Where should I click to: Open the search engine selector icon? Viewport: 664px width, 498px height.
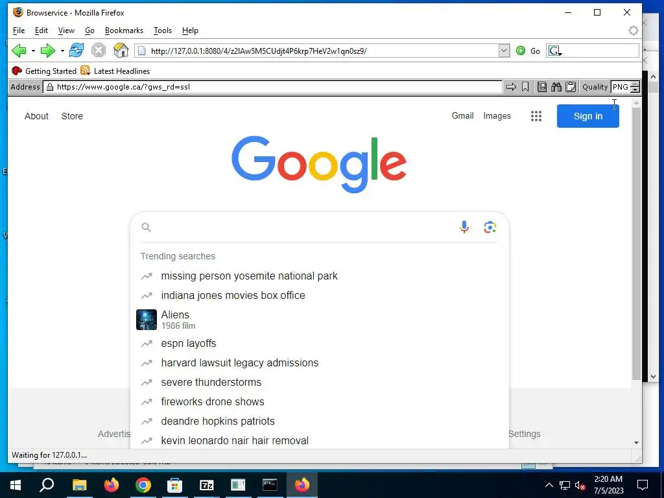click(x=555, y=51)
